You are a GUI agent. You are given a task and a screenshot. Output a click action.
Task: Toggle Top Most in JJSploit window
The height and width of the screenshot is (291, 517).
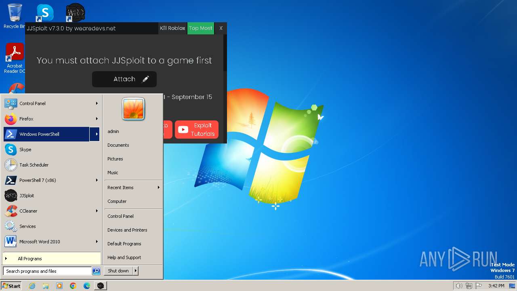pos(201,28)
